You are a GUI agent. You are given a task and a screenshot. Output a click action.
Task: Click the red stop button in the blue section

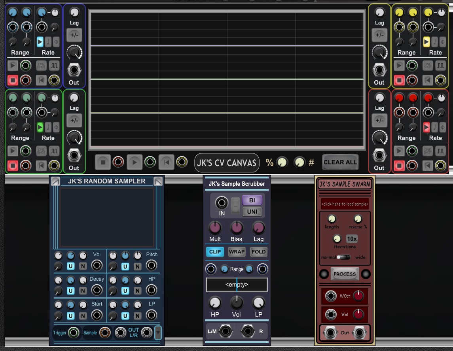coord(12,80)
